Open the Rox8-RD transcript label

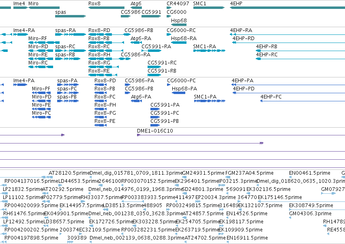(99, 30)
